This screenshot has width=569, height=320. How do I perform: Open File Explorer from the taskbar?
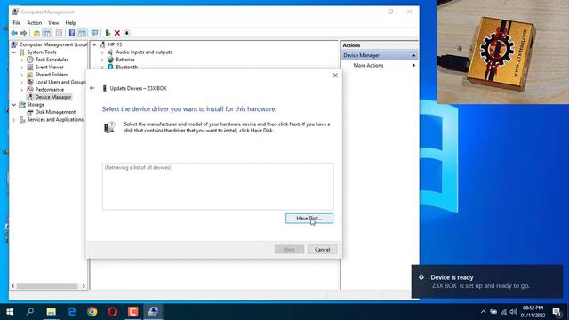[52, 312]
